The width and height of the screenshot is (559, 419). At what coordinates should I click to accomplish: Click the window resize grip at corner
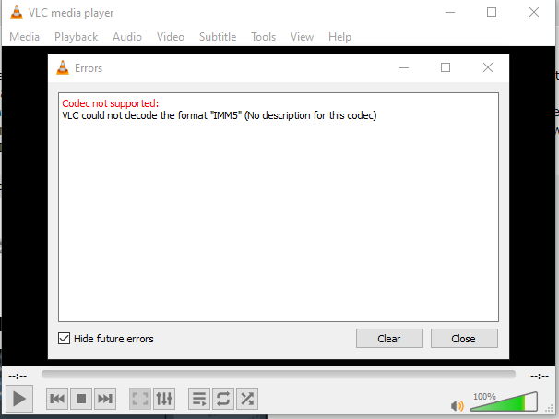[x=549, y=408]
